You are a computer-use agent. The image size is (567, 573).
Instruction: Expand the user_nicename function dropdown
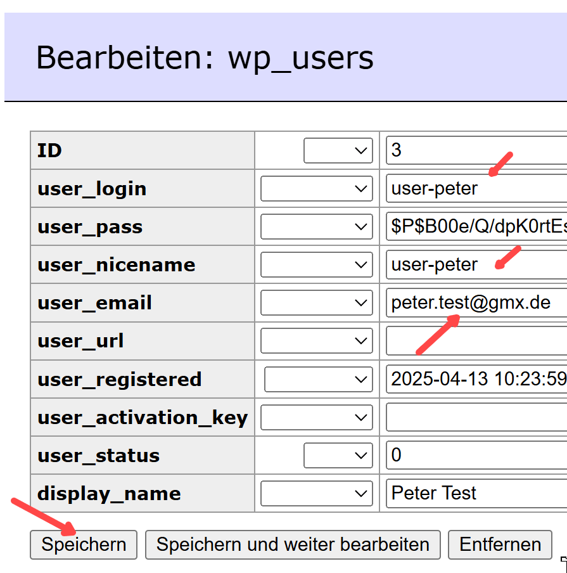(x=316, y=265)
